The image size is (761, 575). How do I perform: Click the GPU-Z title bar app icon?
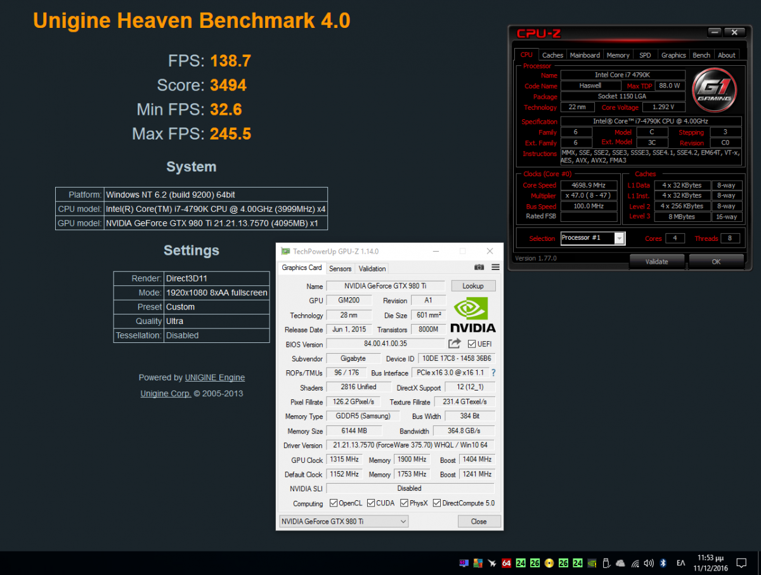coord(285,252)
